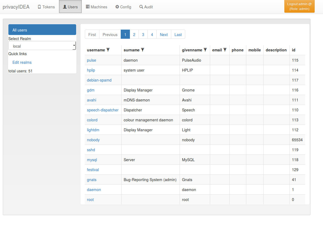Open the Select Realm dropdown
The image size is (323, 229).
[x=42, y=45]
